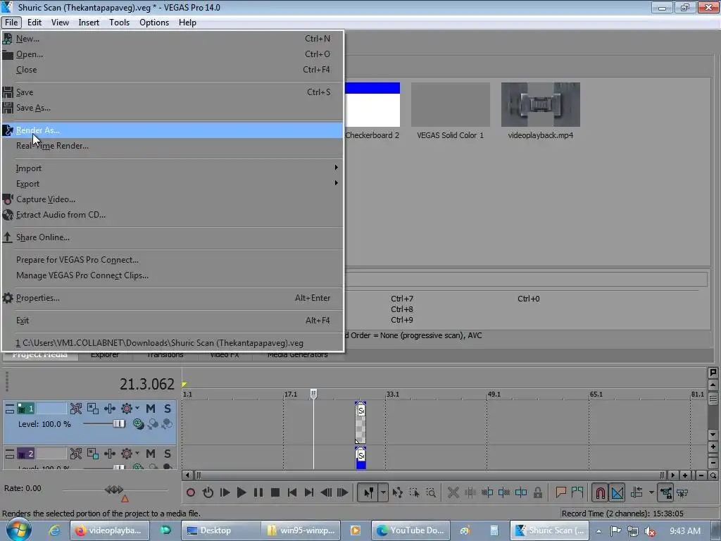The height and width of the screenshot is (541, 721).
Task: Click the Delete X icon in toolbar
Action: pos(453,492)
